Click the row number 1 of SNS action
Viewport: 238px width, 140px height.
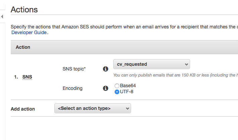pos(16,77)
